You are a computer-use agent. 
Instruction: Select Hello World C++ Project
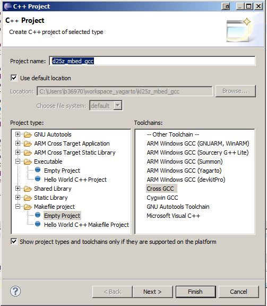[75, 180]
